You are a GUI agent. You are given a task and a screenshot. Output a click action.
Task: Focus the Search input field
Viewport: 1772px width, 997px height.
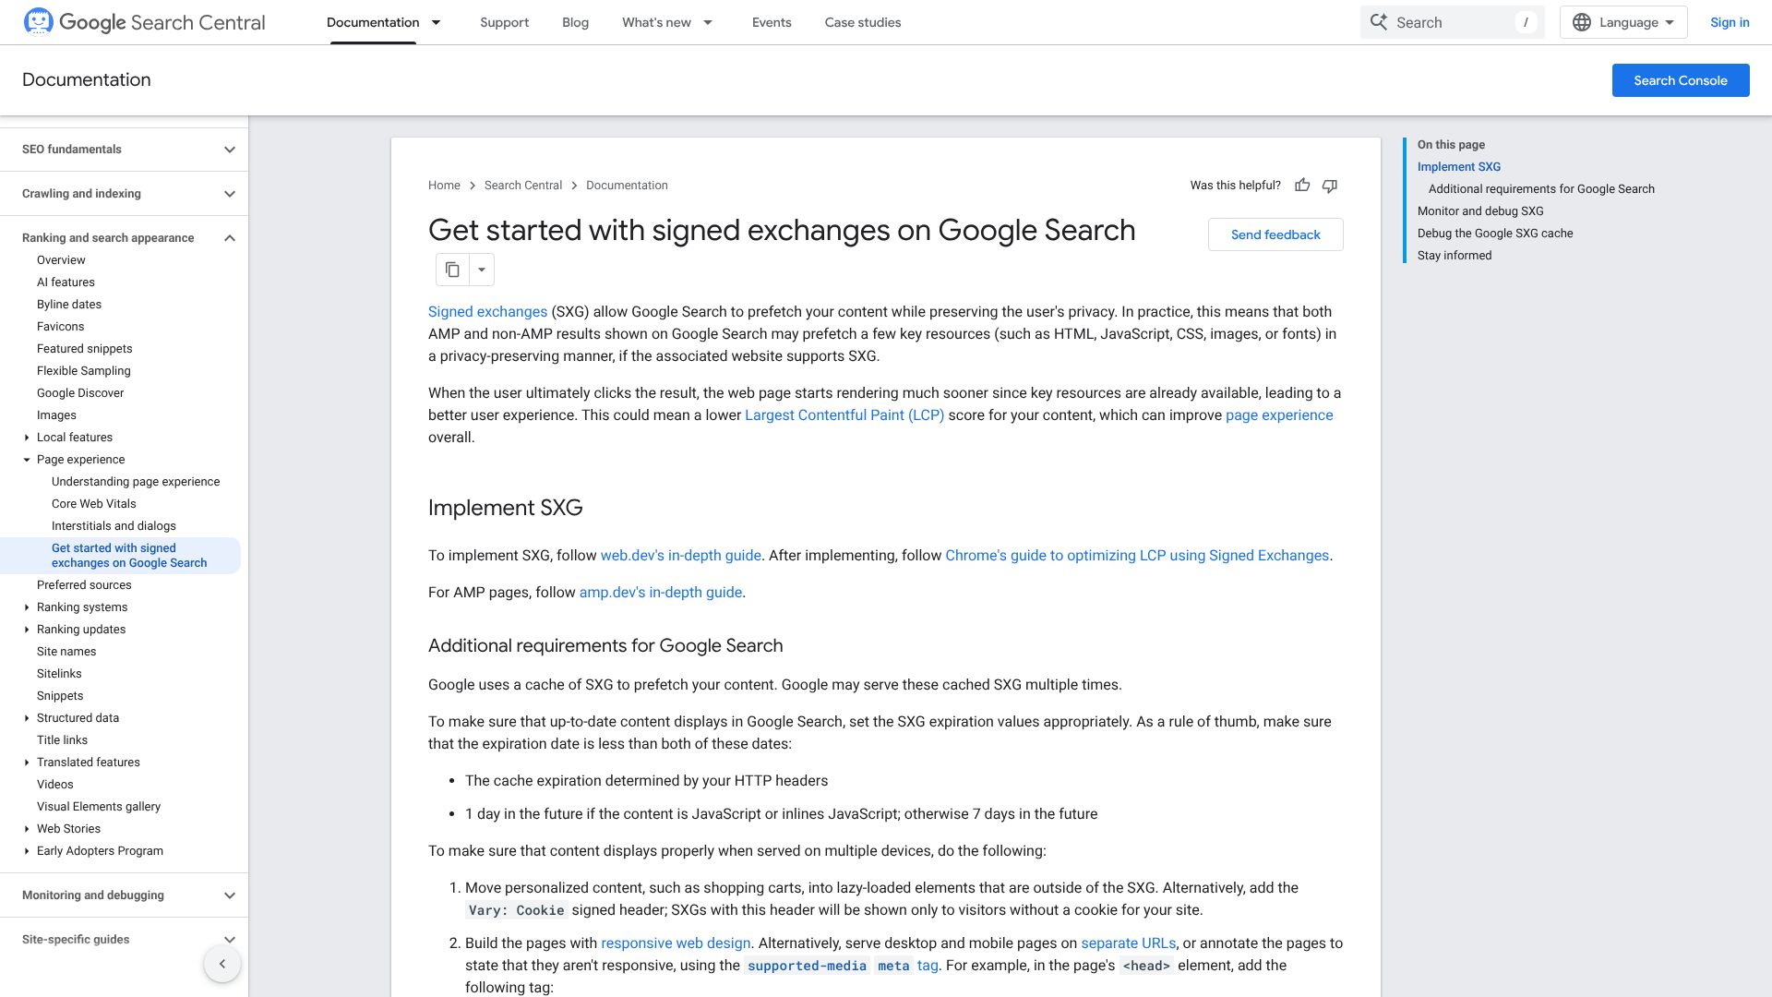pos(1452,22)
